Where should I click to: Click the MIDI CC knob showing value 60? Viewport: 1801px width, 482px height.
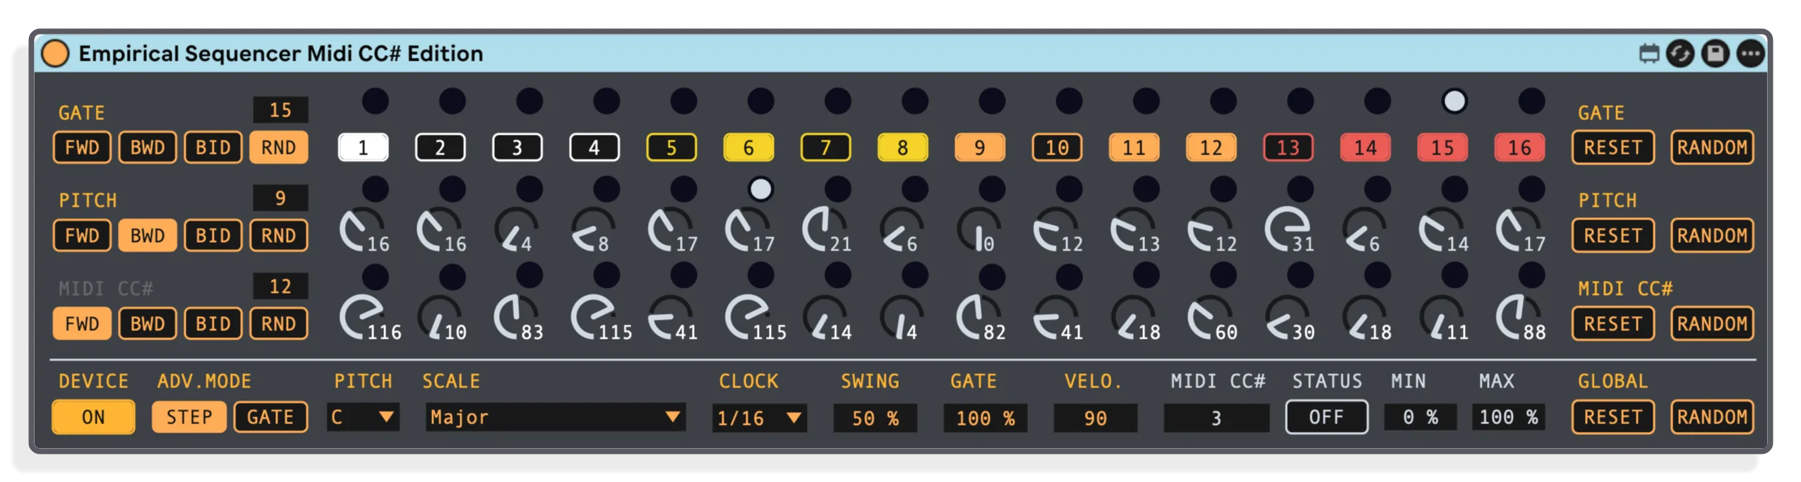pyautogui.click(x=1211, y=318)
